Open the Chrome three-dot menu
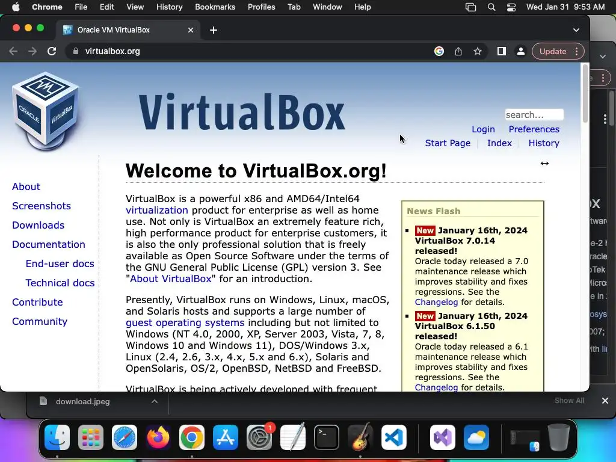This screenshot has height=462, width=616. pyautogui.click(x=576, y=52)
